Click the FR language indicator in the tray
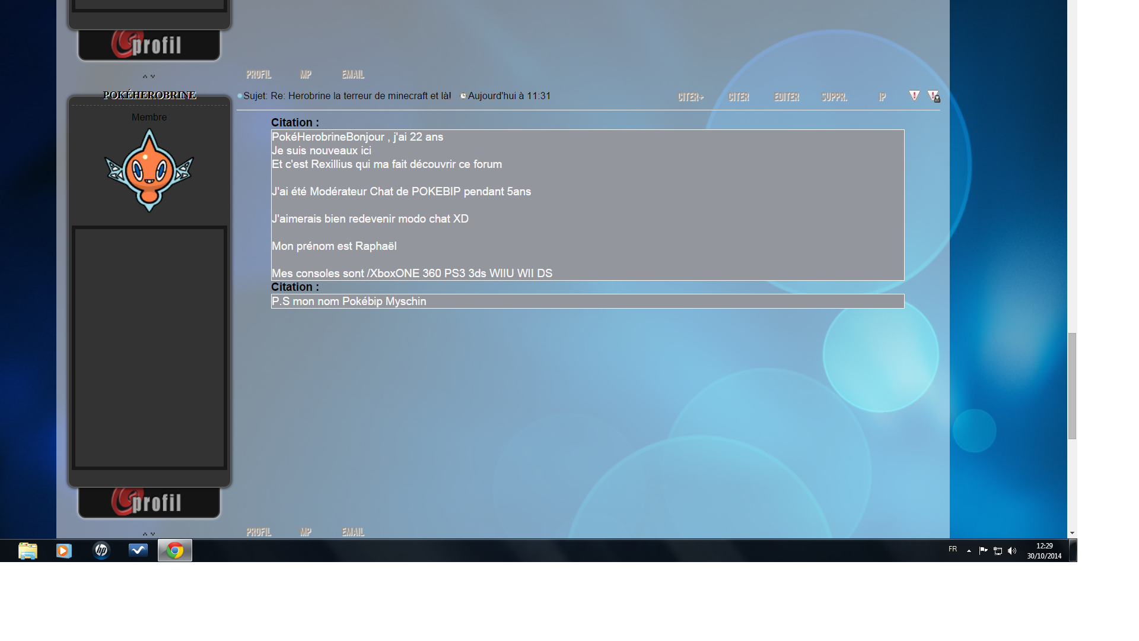Screen dimensions: 1139x641 (x=953, y=549)
